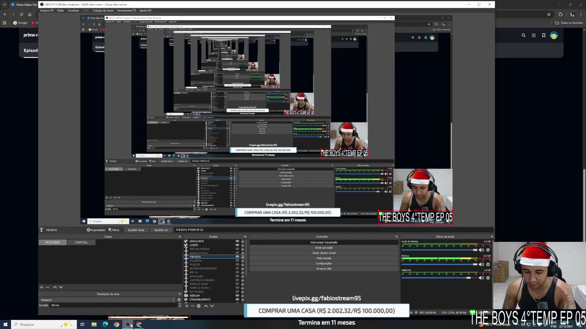Image resolution: width=586 pixels, height=329 pixels.
Task: Select the CAM FULL scene
Action: pos(81,242)
